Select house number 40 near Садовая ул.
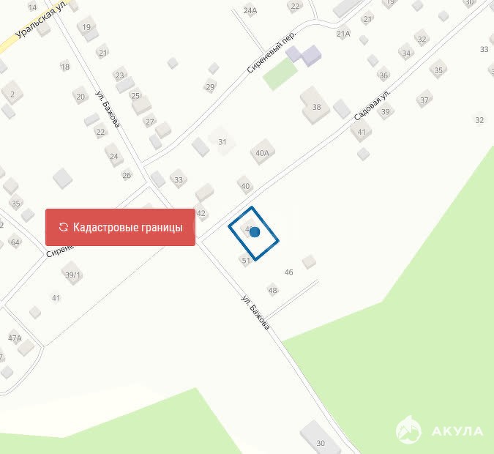 tap(245, 186)
